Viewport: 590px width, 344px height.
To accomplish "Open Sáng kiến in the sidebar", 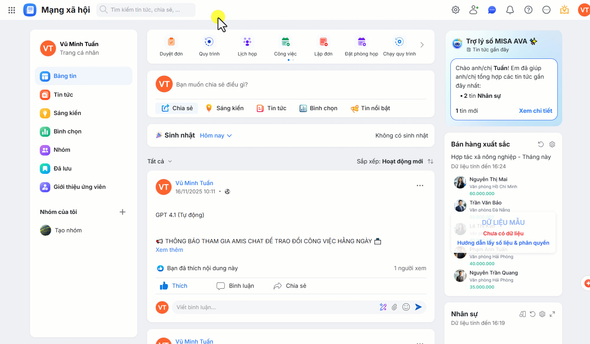I will [84, 113].
